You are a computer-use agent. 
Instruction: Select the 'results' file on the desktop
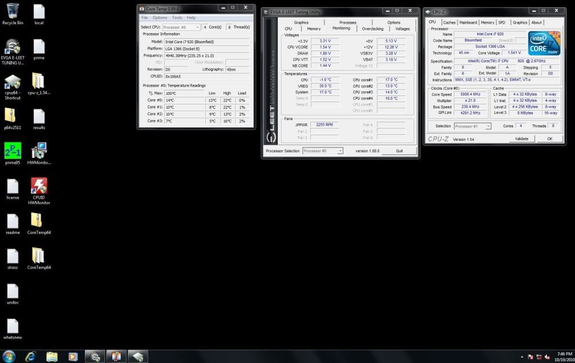coord(39,119)
